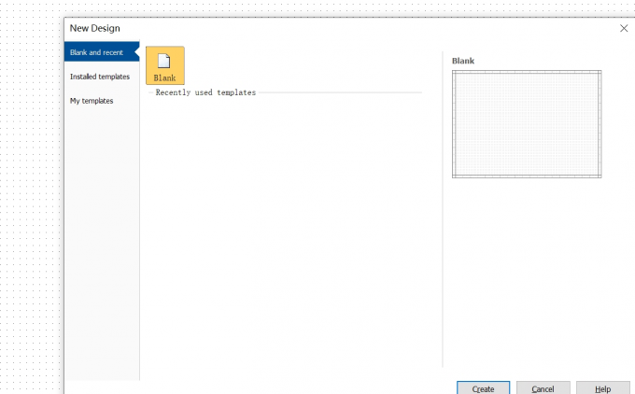Open Help for New Design

(603, 388)
